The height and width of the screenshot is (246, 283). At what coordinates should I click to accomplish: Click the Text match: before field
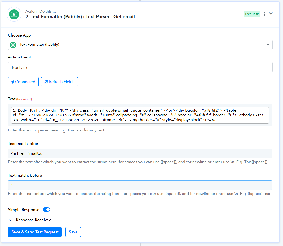[x=140, y=185]
